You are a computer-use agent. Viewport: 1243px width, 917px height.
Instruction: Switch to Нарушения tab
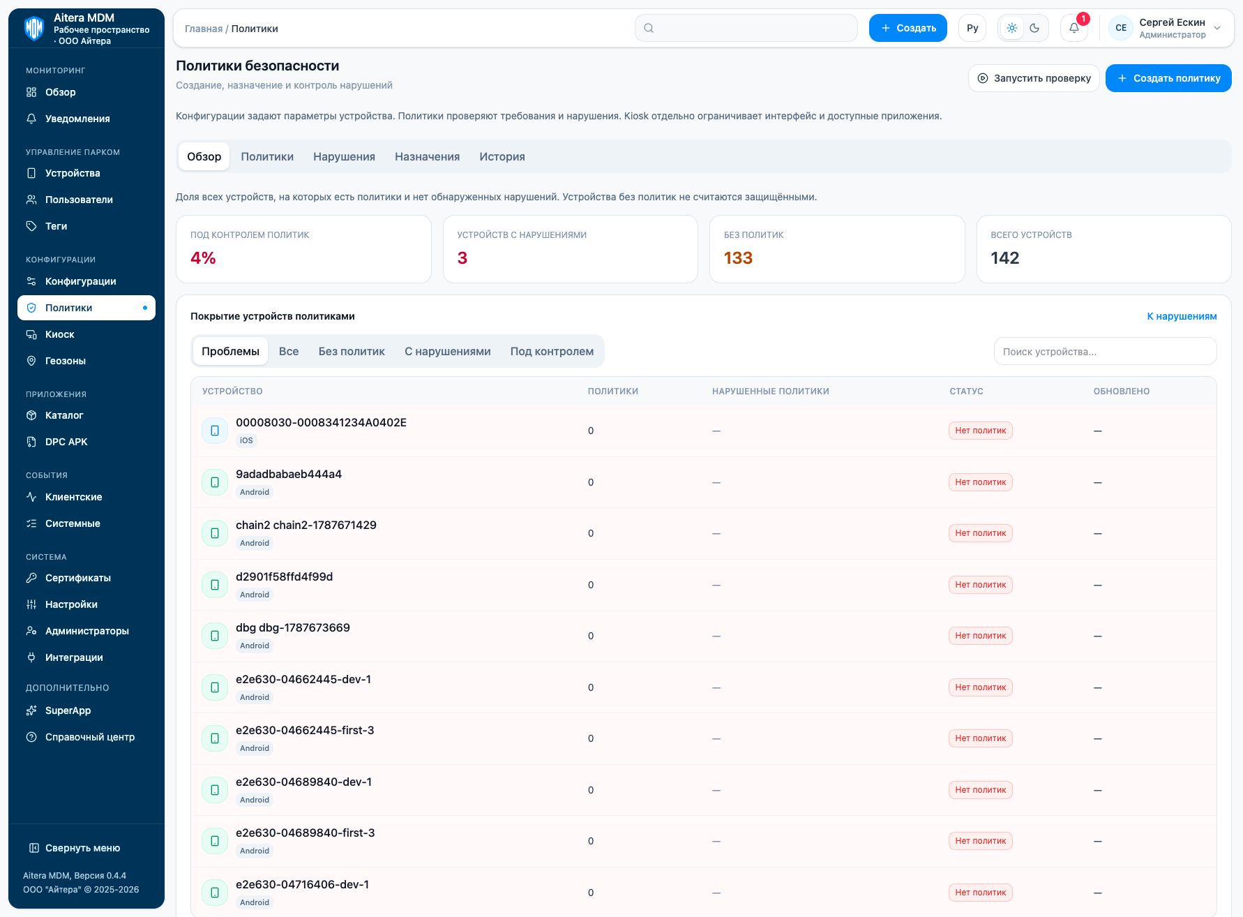(344, 157)
